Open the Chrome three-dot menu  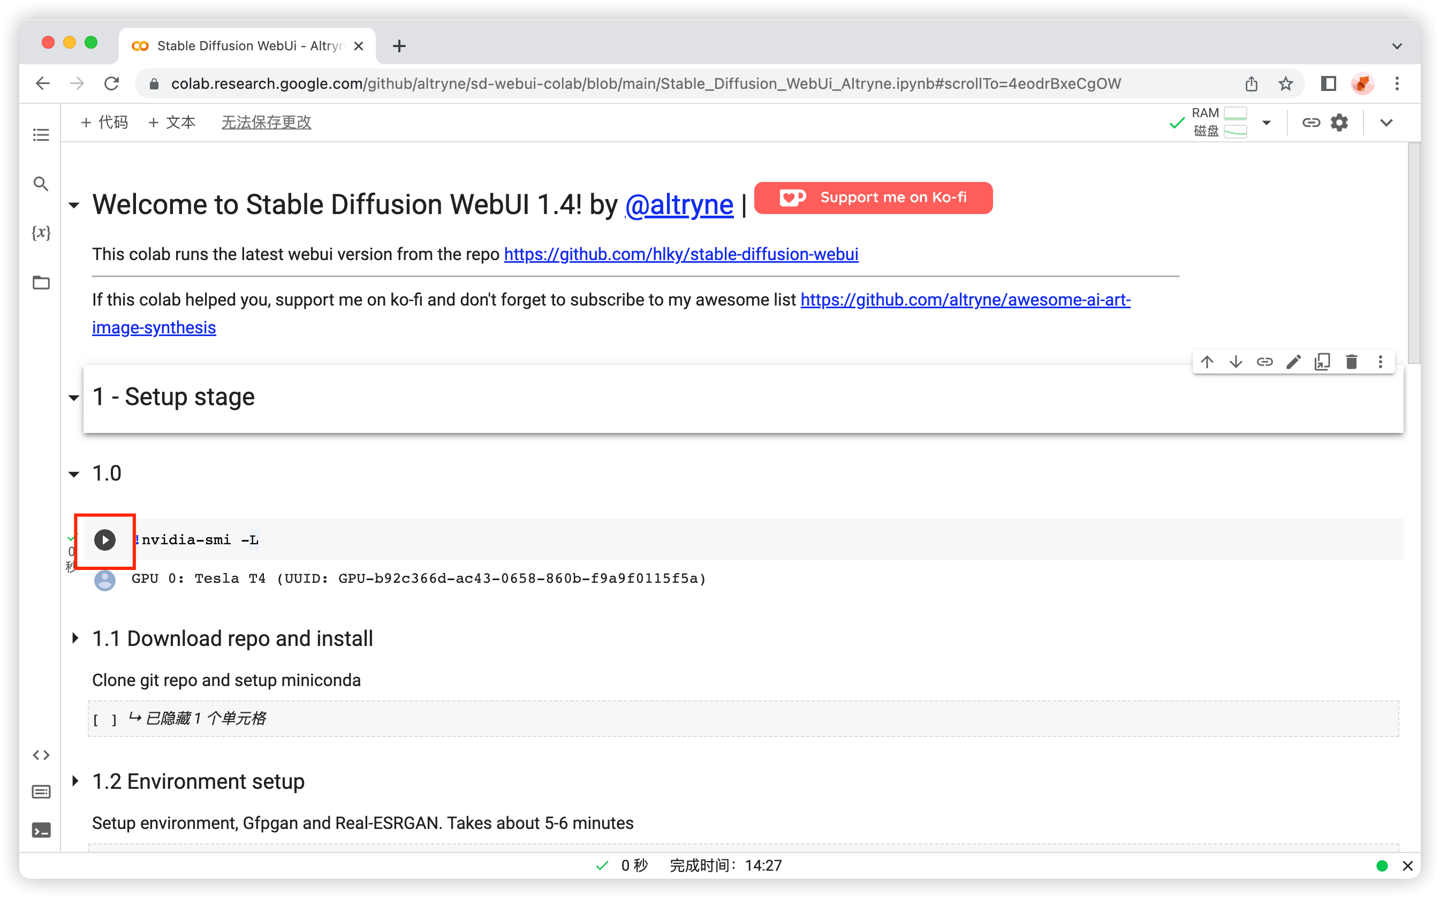[1397, 83]
